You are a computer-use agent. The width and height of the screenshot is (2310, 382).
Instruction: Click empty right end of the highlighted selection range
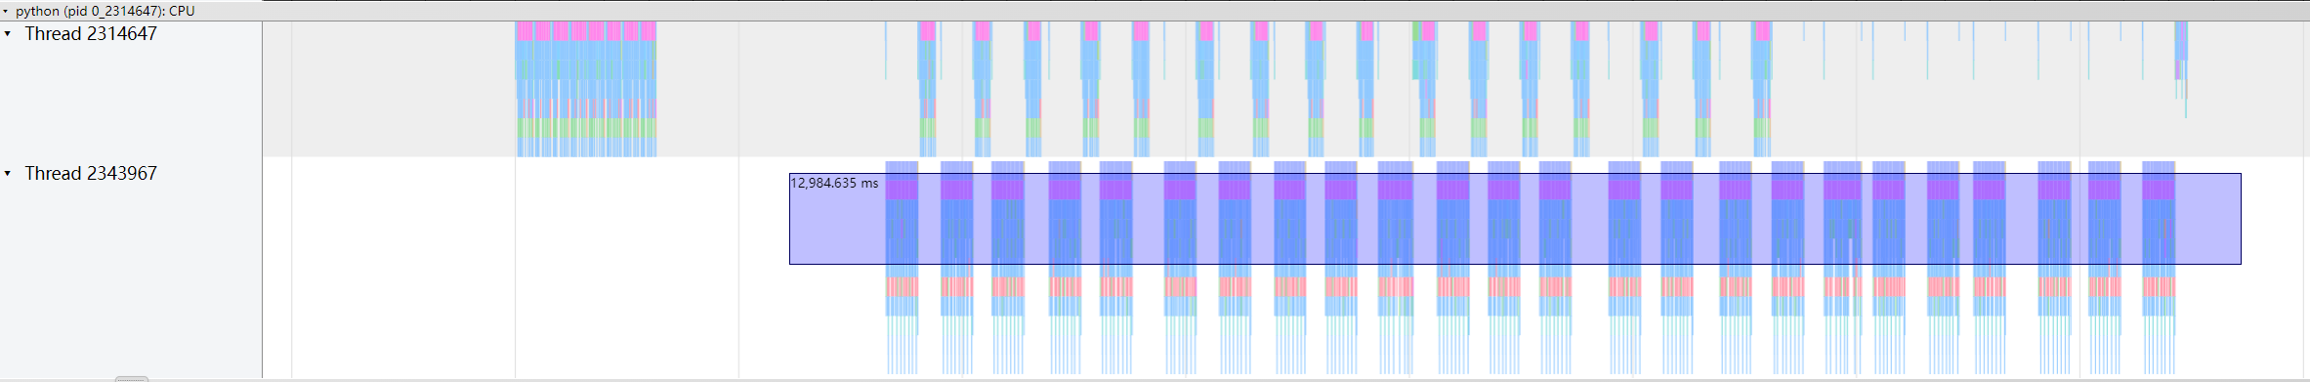coord(2207,219)
